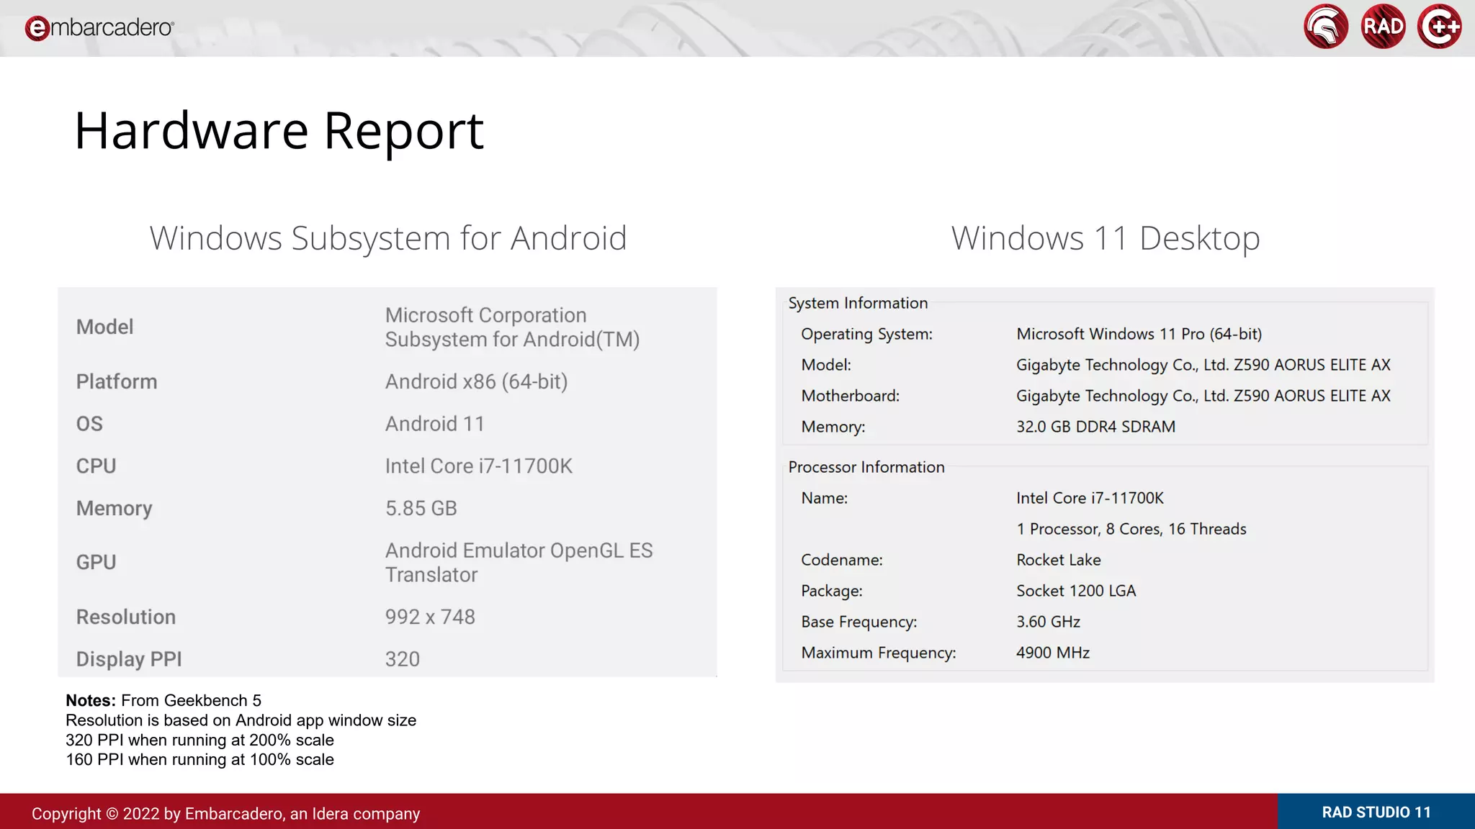Click the Embarcadero copyright footer text
1475x829 pixels.
pos(225,814)
